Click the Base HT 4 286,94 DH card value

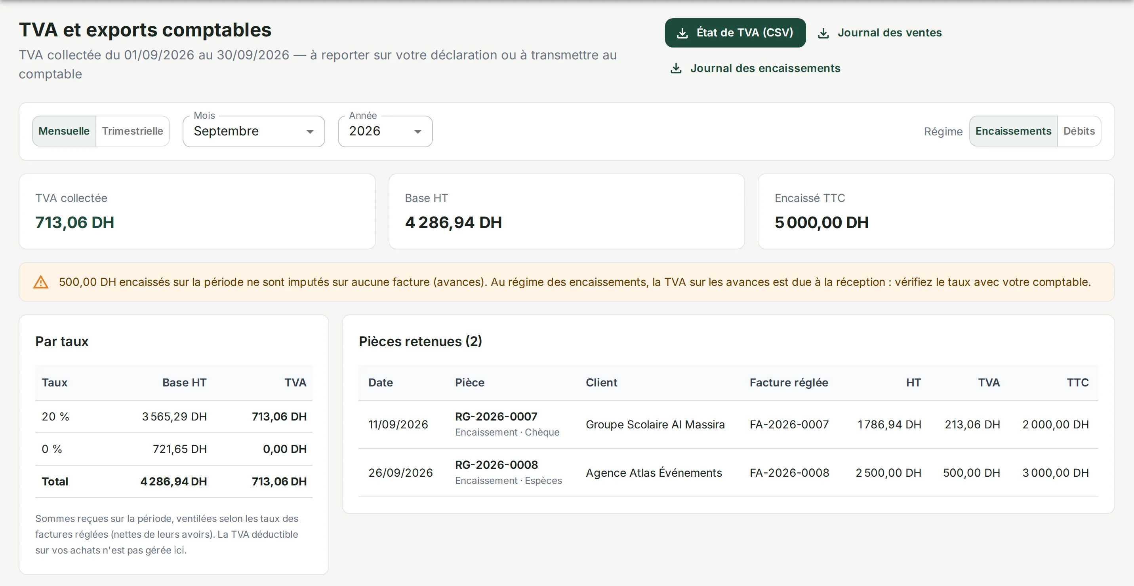(x=453, y=223)
